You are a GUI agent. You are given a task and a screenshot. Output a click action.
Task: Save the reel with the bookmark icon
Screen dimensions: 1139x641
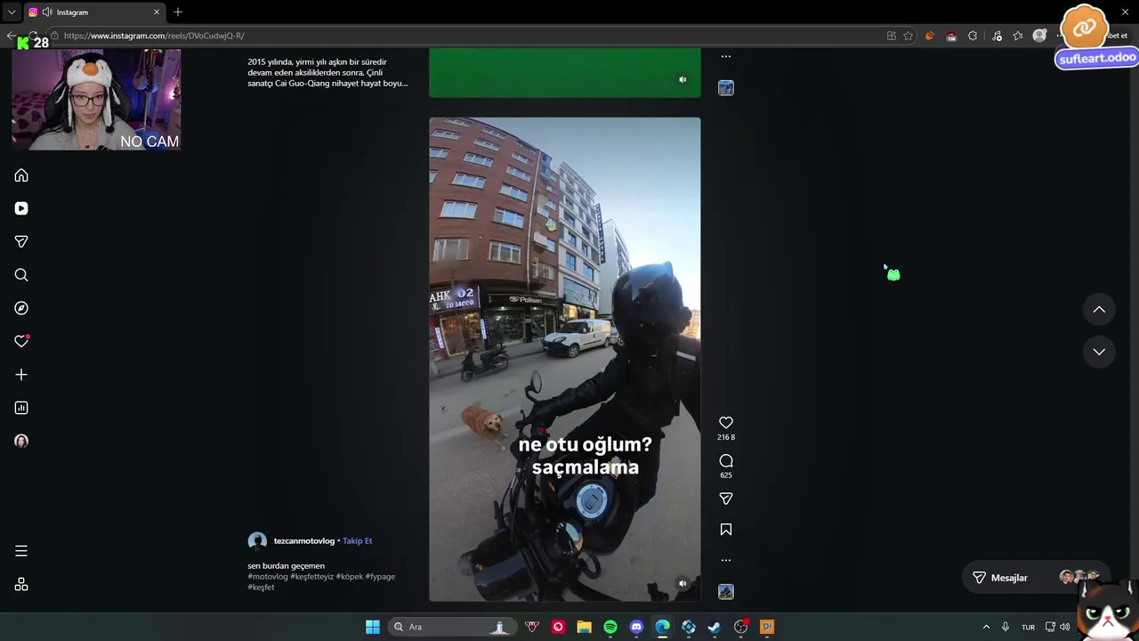click(x=726, y=530)
